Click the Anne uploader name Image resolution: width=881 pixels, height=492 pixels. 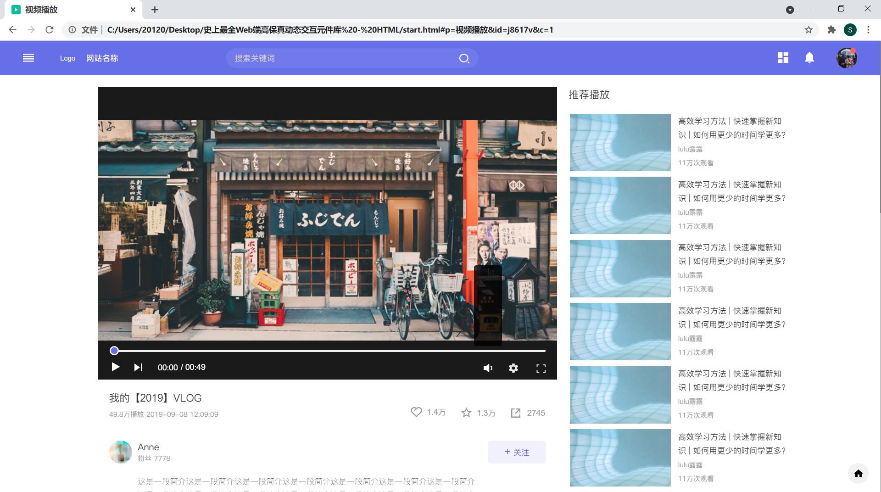point(148,447)
